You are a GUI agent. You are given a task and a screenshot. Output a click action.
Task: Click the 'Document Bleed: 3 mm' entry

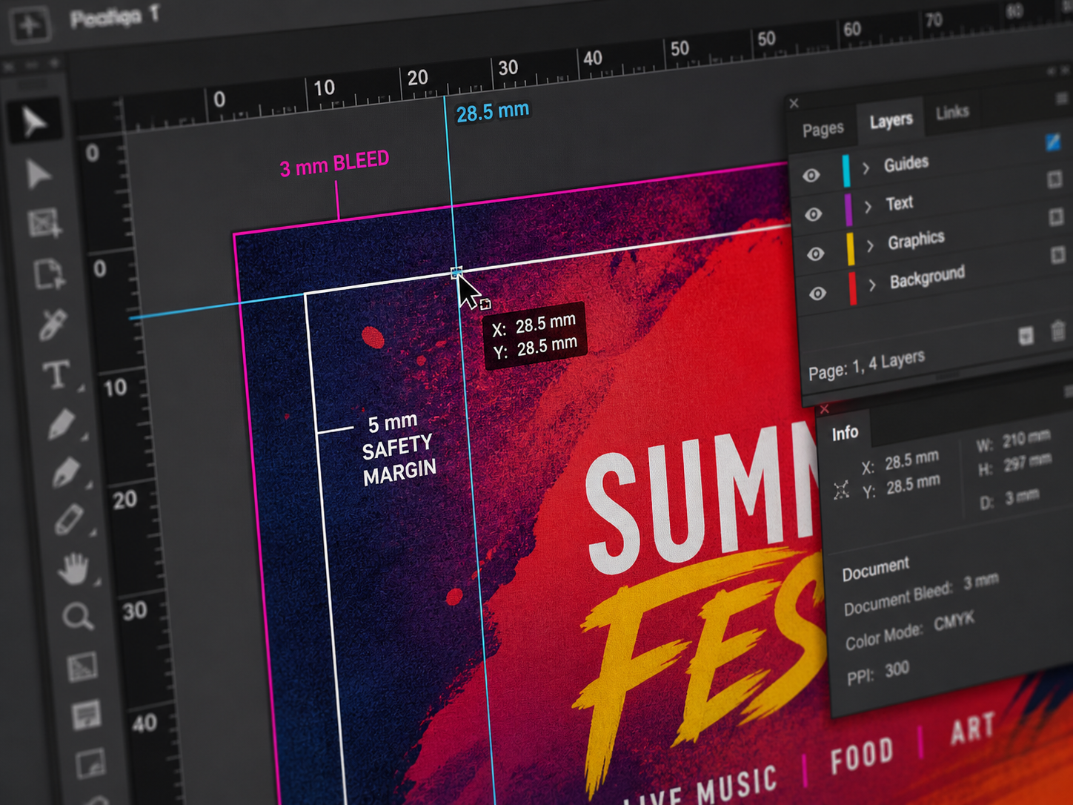pos(921,593)
